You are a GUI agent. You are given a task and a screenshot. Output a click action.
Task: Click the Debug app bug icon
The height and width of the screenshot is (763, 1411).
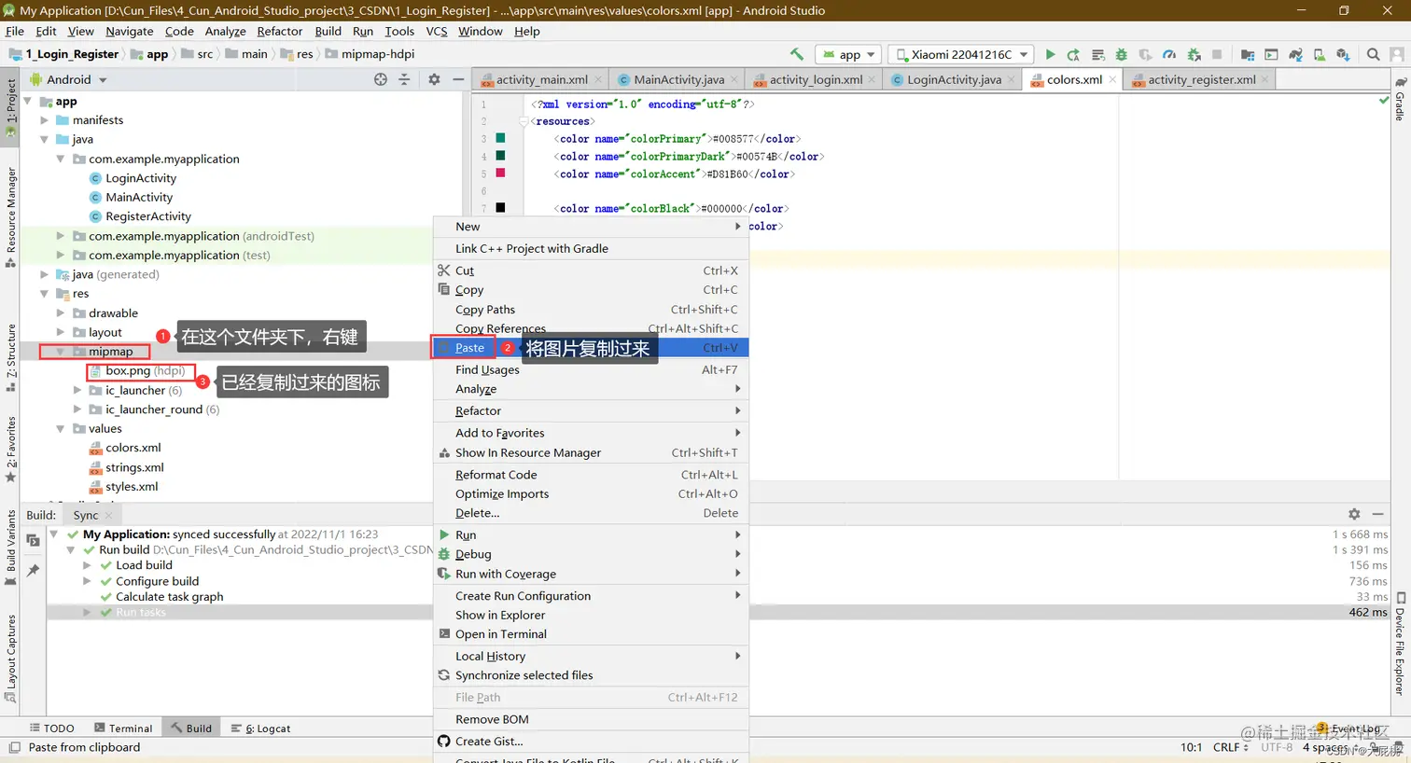point(1122,54)
